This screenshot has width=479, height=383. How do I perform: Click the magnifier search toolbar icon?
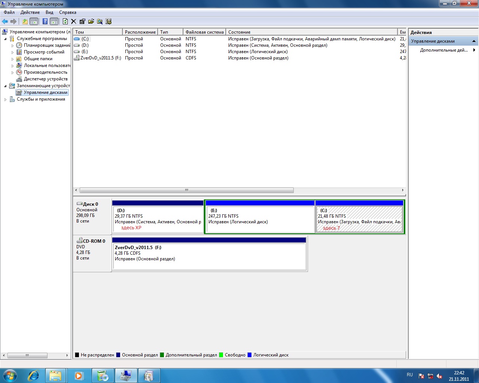coord(100,21)
